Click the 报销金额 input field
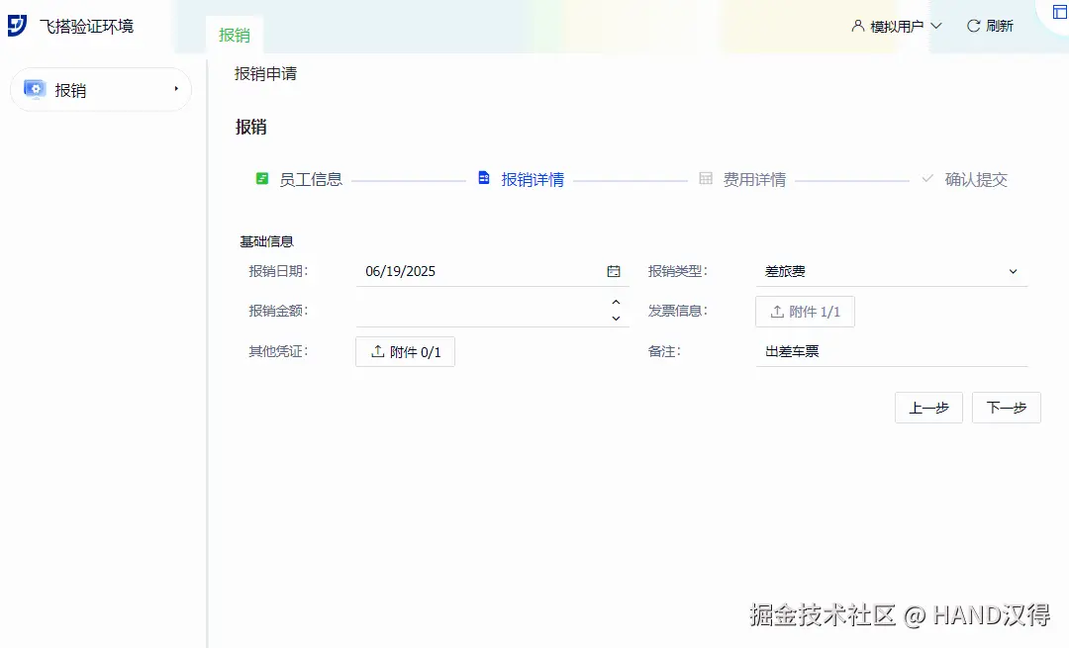1069x648 pixels. [x=492, y=311]
